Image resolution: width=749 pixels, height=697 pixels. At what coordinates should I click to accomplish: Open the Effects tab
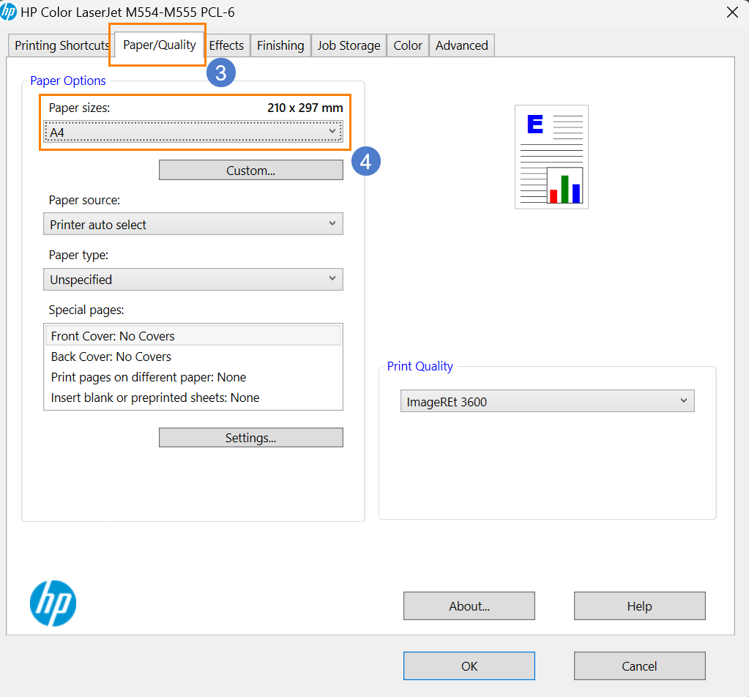point(226,45)
